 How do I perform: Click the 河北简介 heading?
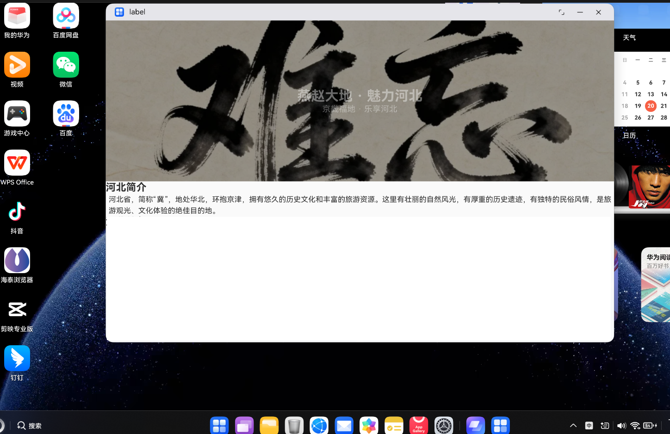126,187
